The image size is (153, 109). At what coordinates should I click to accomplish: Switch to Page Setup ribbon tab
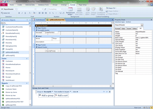83,5
